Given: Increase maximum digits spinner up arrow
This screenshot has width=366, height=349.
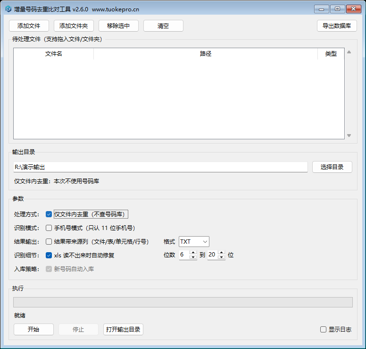Looking at the screenshot, I should point(222,253).
